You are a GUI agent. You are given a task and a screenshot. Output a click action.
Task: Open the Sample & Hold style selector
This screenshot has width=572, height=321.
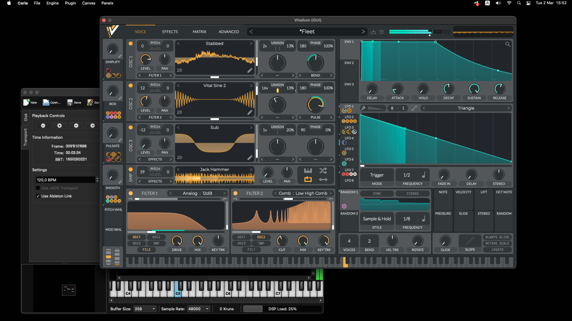coord(377,219)
